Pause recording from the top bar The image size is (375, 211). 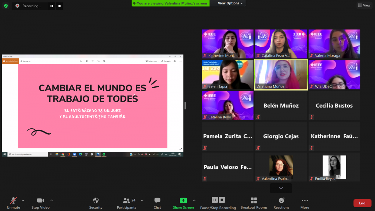pos(52,6)
